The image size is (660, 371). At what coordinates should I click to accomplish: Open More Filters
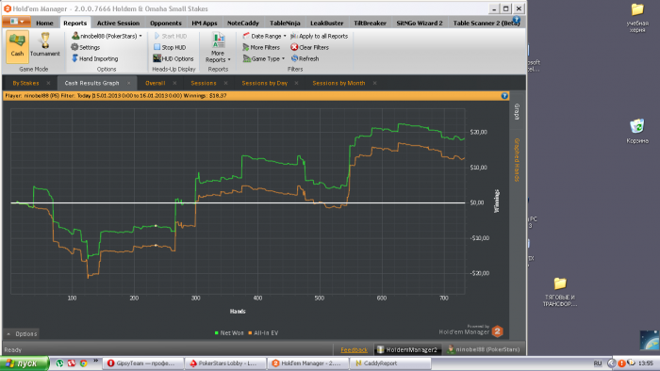coord(261,47)
